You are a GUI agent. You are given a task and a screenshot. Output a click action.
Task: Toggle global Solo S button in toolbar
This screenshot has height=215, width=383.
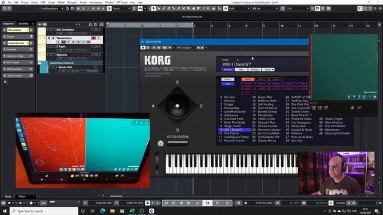pos(83,8)
